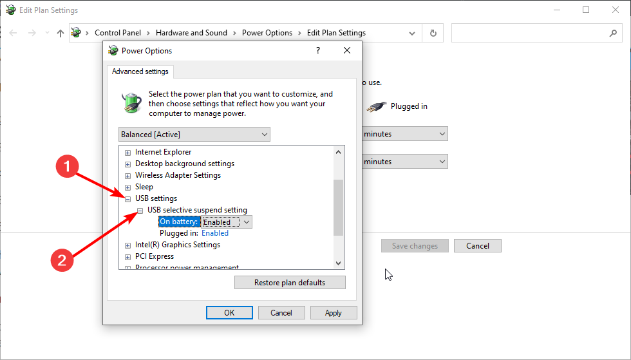Click Save changes in Edit Plan Settings
This screenshot has height=360, width=631.
pyautogui.click(x=415, y=245)
